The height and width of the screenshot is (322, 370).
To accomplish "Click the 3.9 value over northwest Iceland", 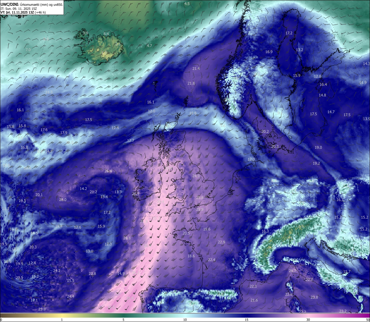I will pyautogui.click(x=85, y=33).
